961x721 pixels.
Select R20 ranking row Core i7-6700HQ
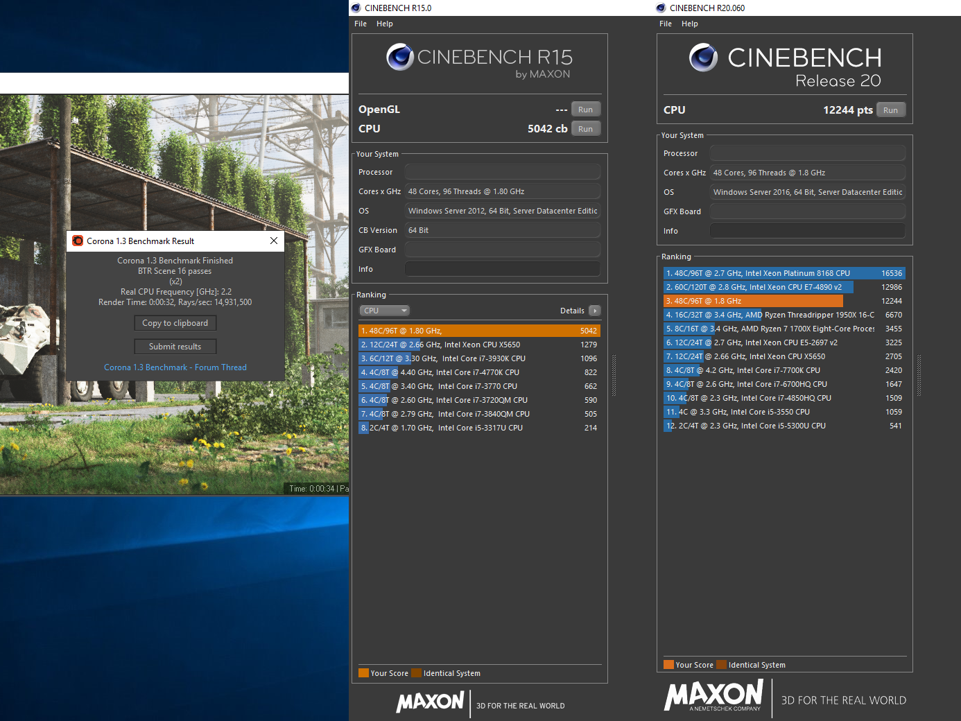pyautogui.click(x=784, y=384)
